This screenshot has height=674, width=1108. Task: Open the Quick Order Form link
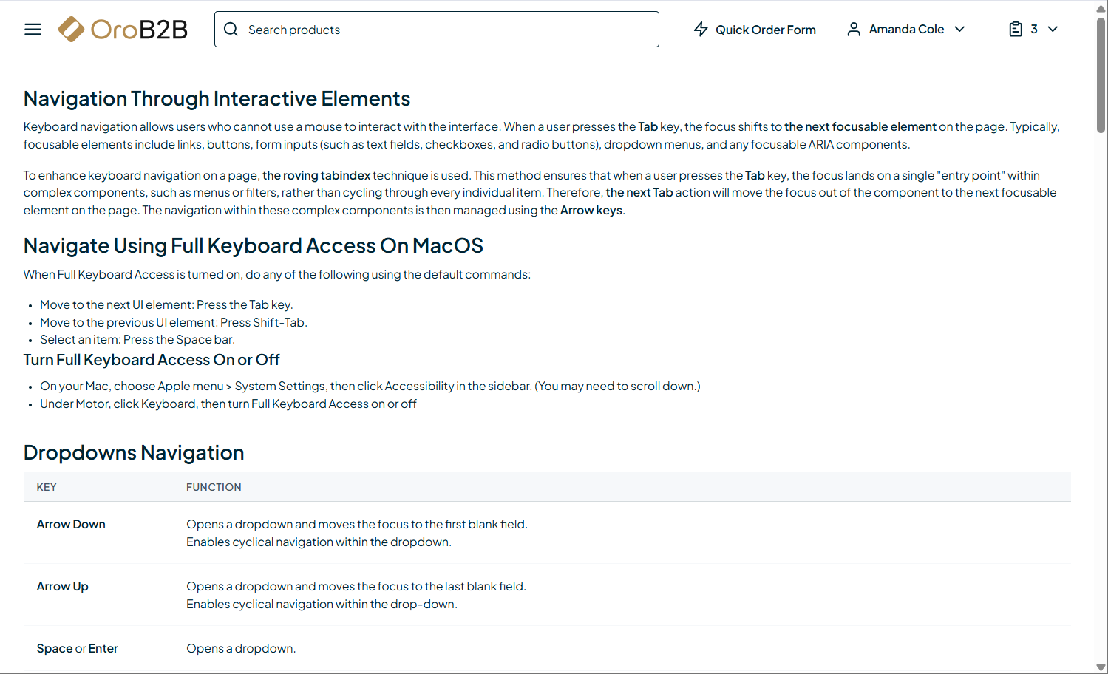click(765, 30)
